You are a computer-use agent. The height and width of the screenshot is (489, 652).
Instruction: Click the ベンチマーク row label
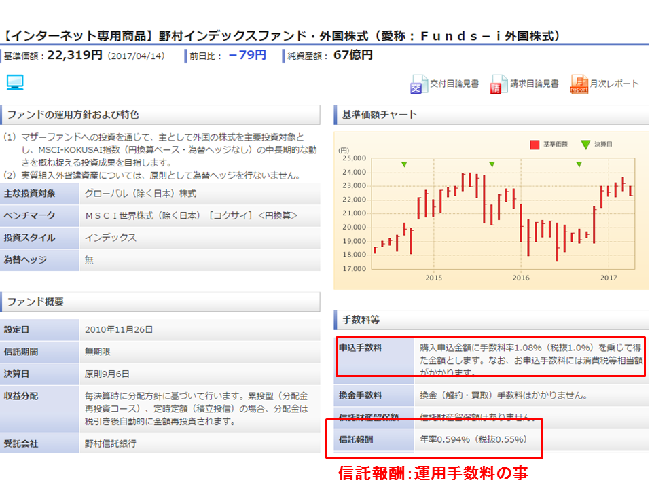(29, 216)
